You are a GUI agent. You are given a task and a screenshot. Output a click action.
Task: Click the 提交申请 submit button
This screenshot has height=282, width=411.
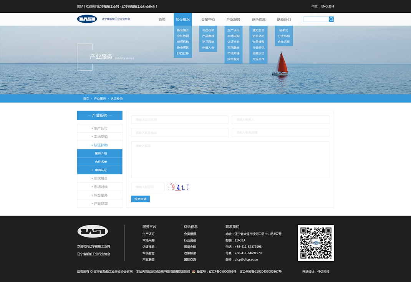140,199
